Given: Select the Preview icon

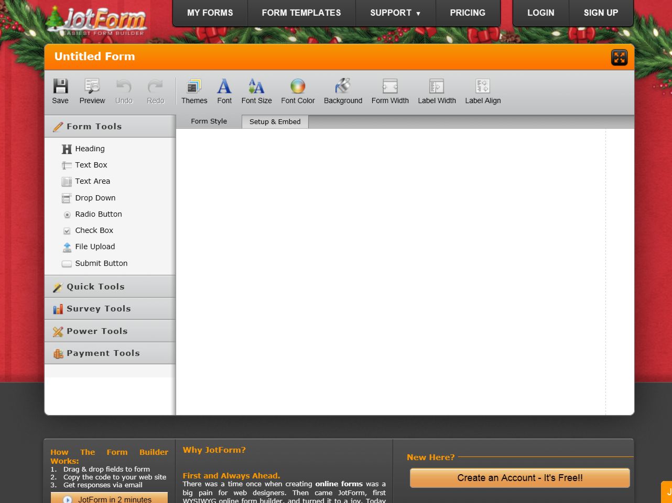Looking at the screenshot, I should 92,91.
